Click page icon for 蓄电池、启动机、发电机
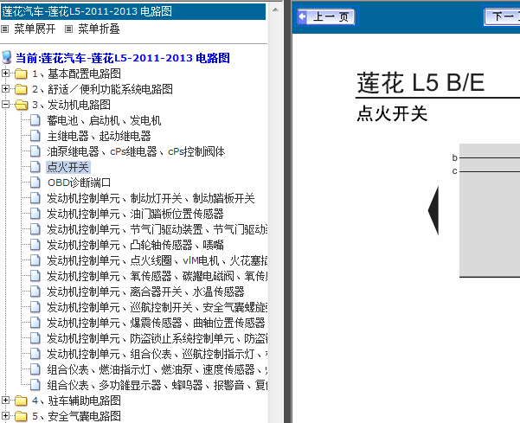This screenshot has width=520, height=423. (35, 120)
